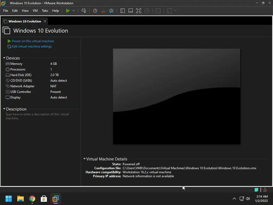Click the Processors device icon
The height and width of the screenshot is (205, 273).
[8, 69]
